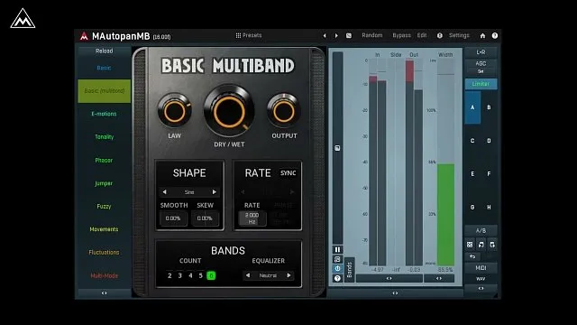Click the WAV button
Image resolution: width=577 pixels, height=325 pixels.
481,279
